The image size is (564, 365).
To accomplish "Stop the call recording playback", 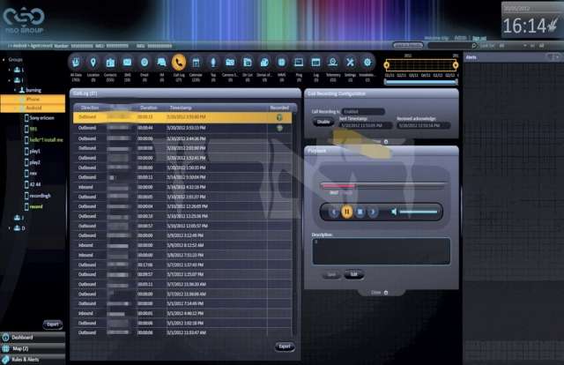I will 360,212.
